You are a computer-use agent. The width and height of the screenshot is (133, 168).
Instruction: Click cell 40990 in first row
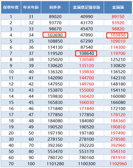click(x=87, y=17)
